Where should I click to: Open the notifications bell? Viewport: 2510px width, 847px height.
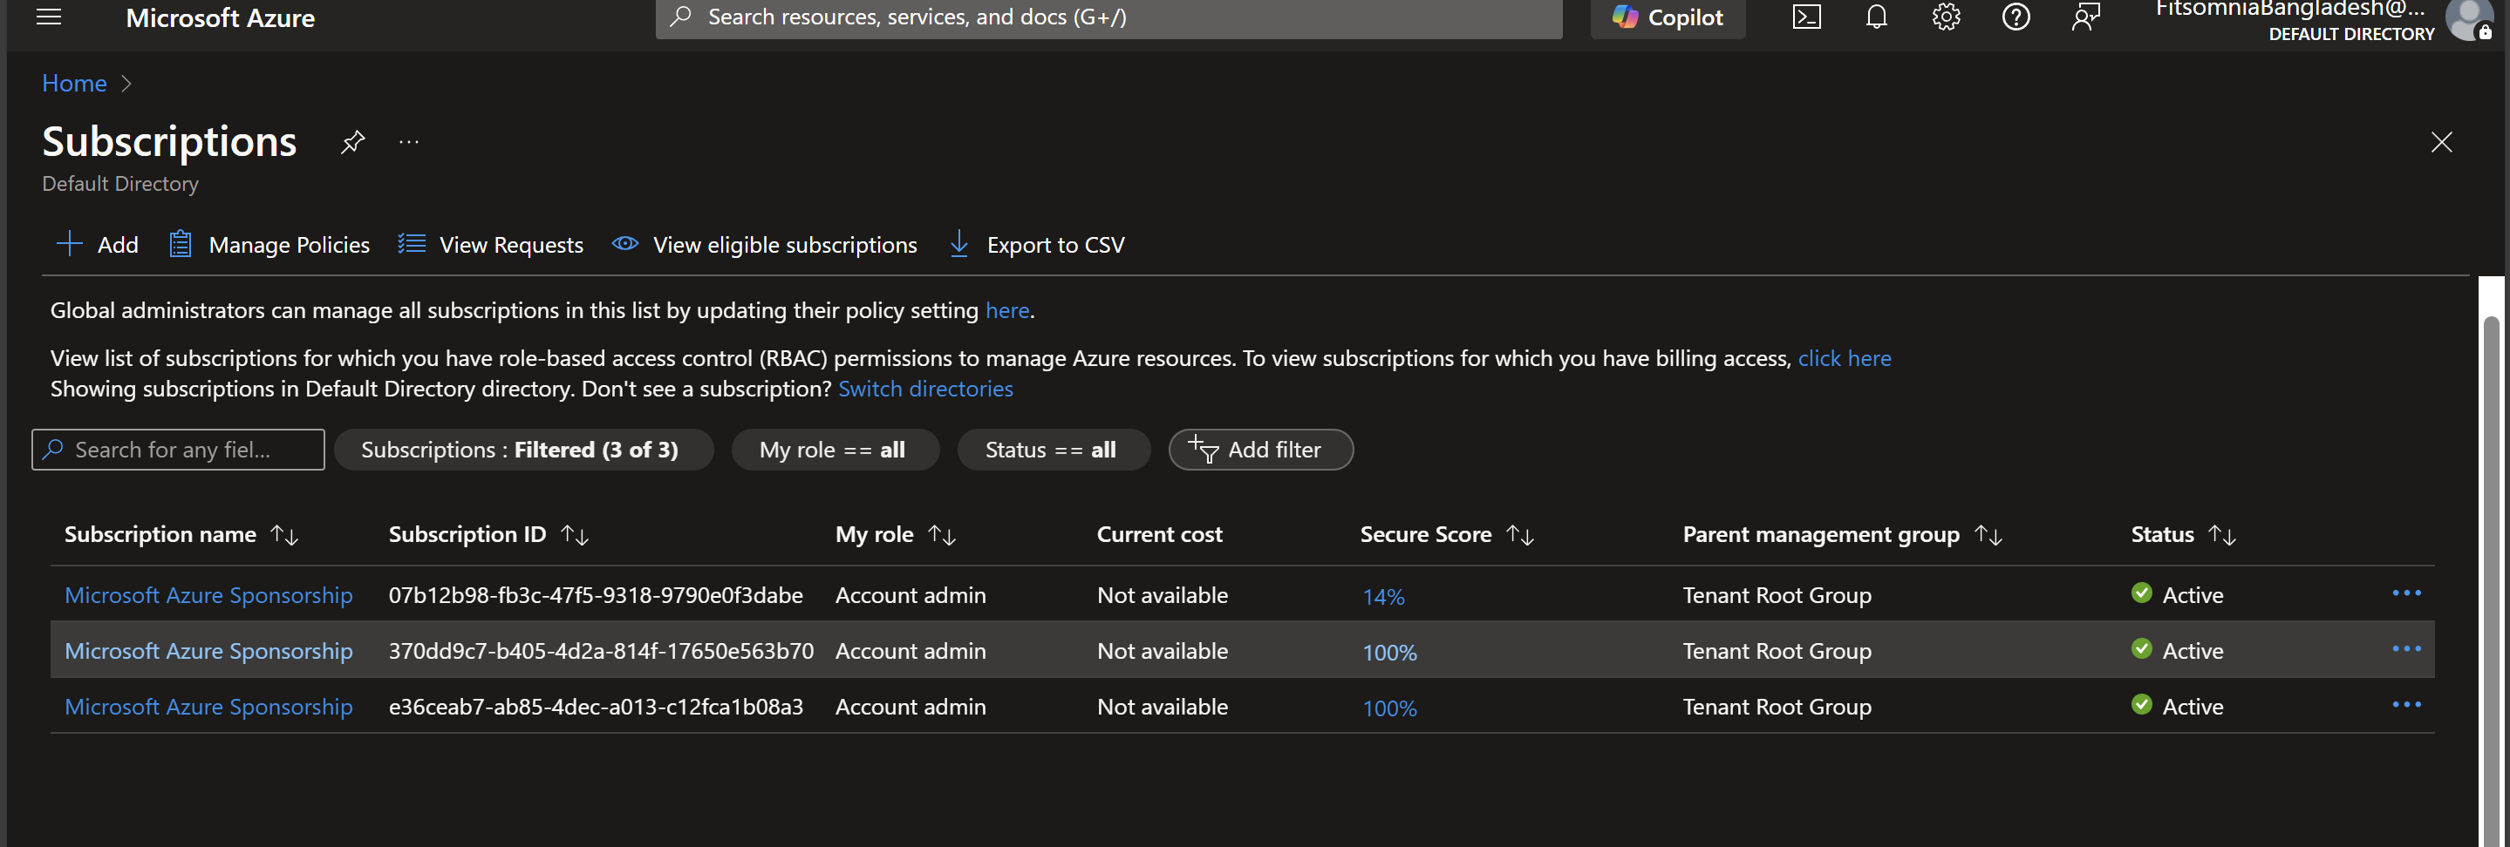[x=1876, y=17]
